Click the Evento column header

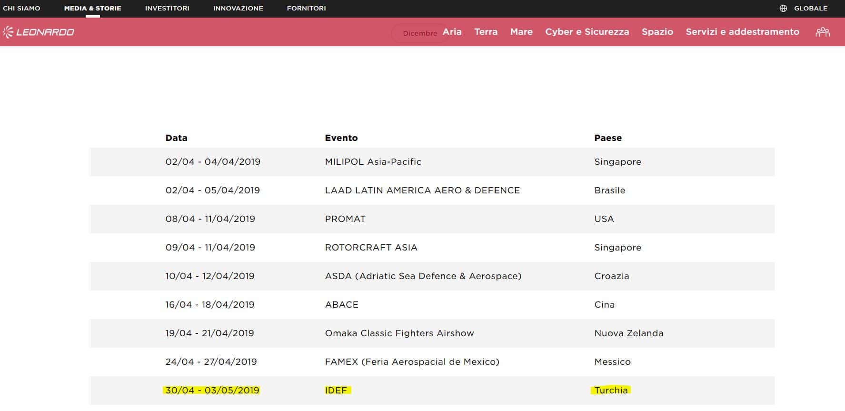coord(341,138)
